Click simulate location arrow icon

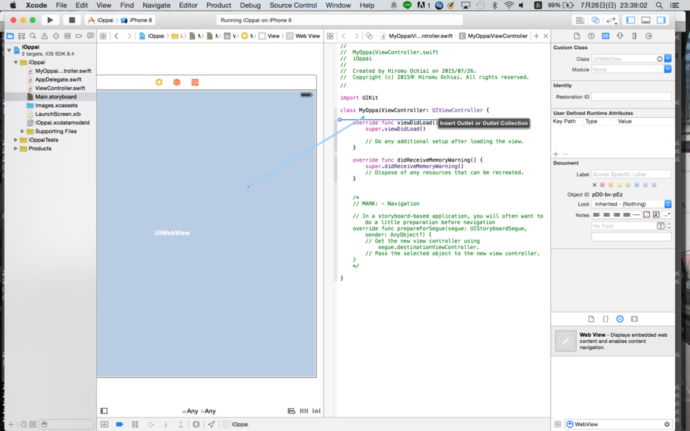click(x=212, y=424)
